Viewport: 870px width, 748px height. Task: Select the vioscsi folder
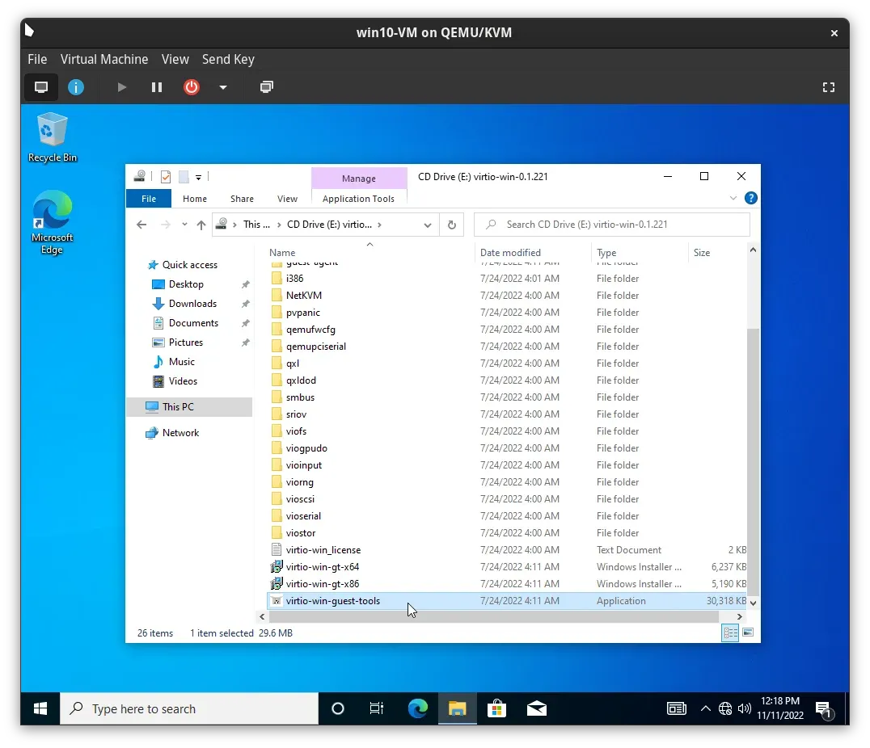pyautogui.click(x=507, y=498)
